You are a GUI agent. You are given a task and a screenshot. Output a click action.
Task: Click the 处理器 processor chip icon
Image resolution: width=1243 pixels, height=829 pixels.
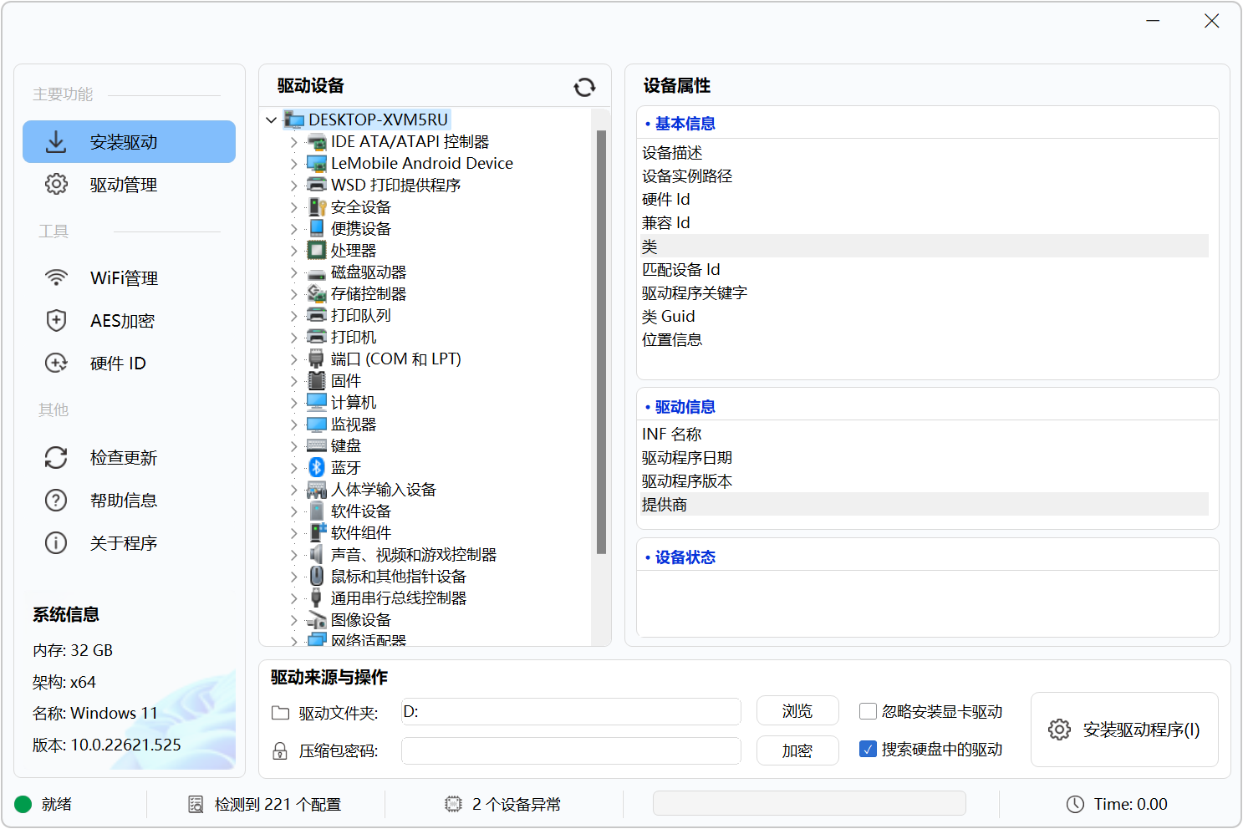pos(317,250)
